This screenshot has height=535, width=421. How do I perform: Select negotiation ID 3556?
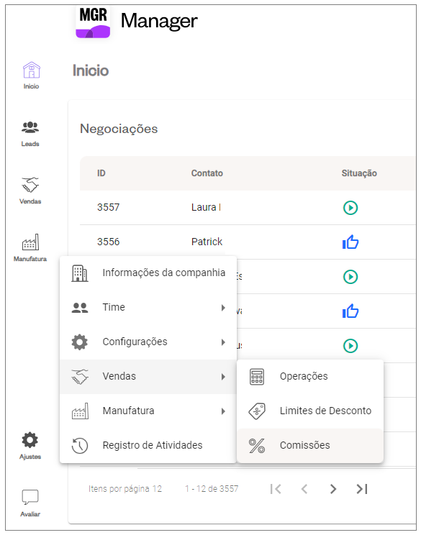click(x=108, y=242)
